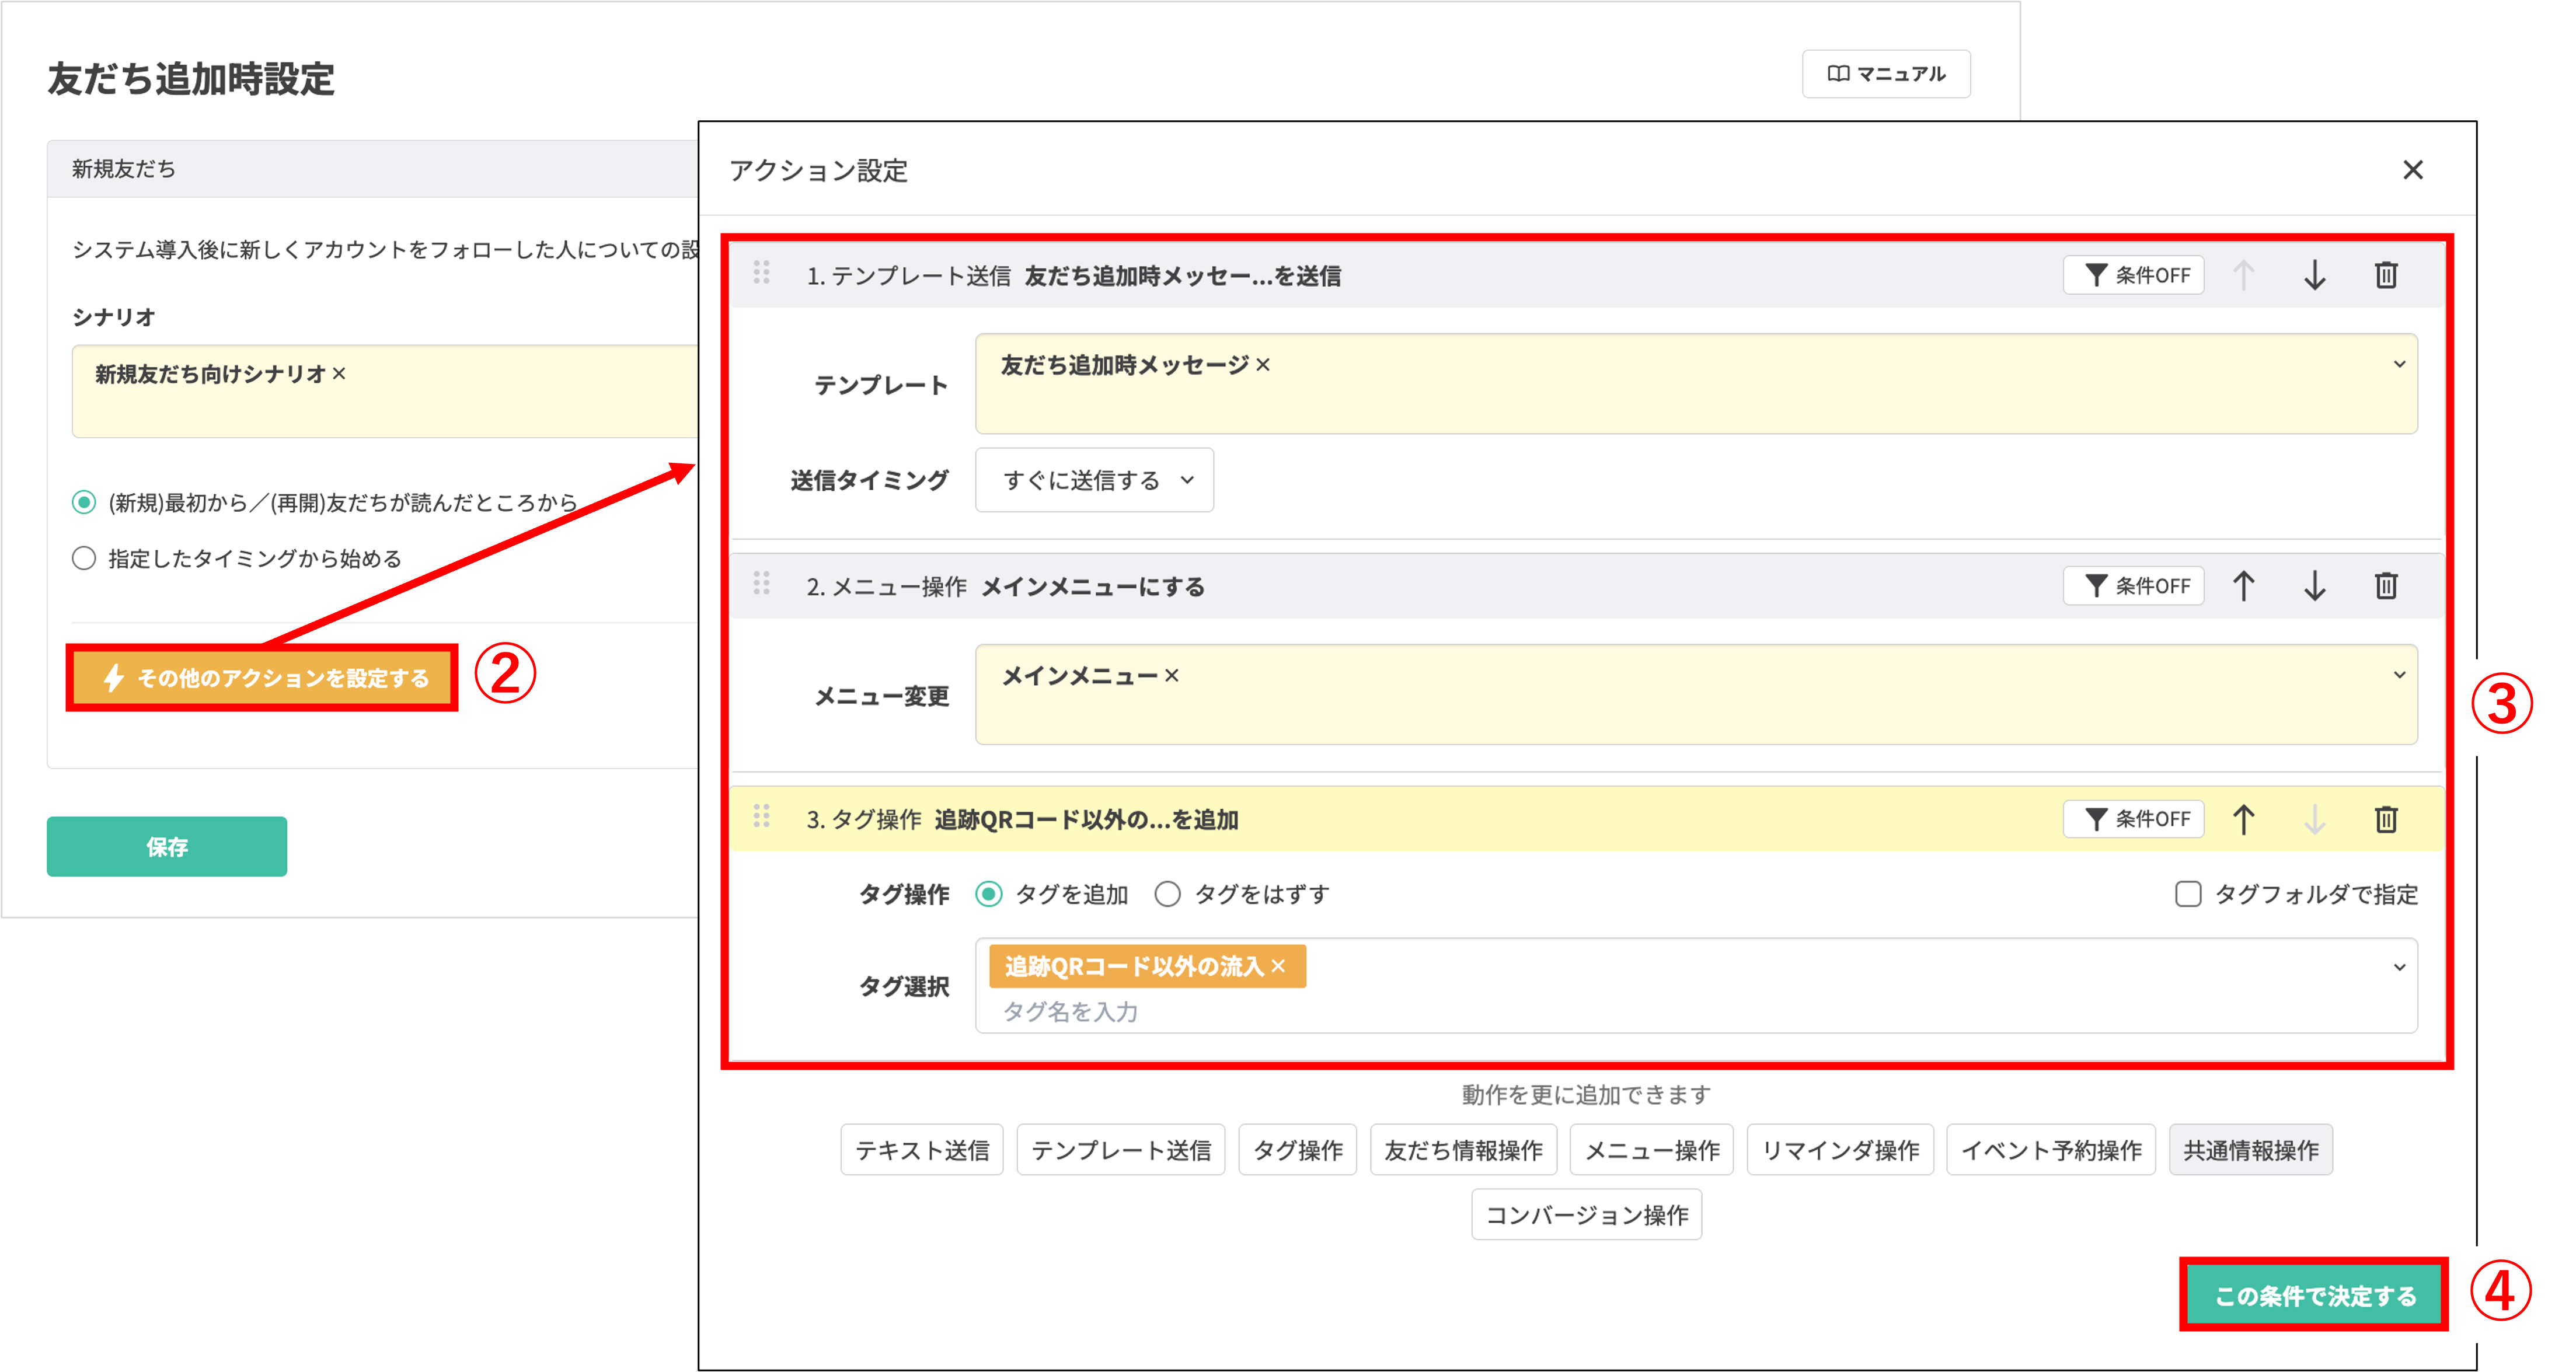The image size is (2576, 1372).
Task: Select 指定したタイミングから始める radio option
Action: tap(84, 558)
